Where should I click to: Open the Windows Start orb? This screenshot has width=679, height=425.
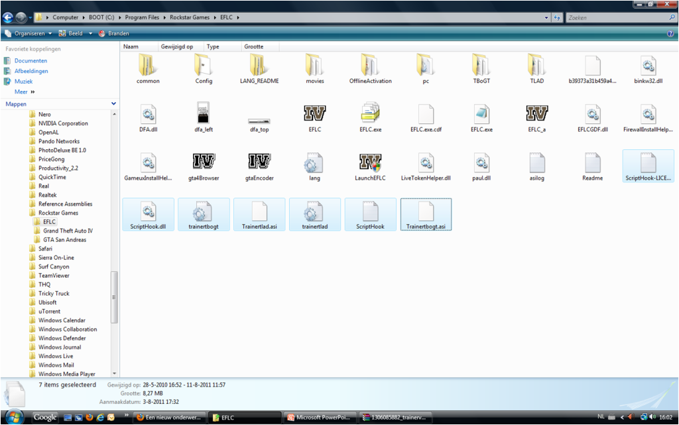(x=15, y=417)
